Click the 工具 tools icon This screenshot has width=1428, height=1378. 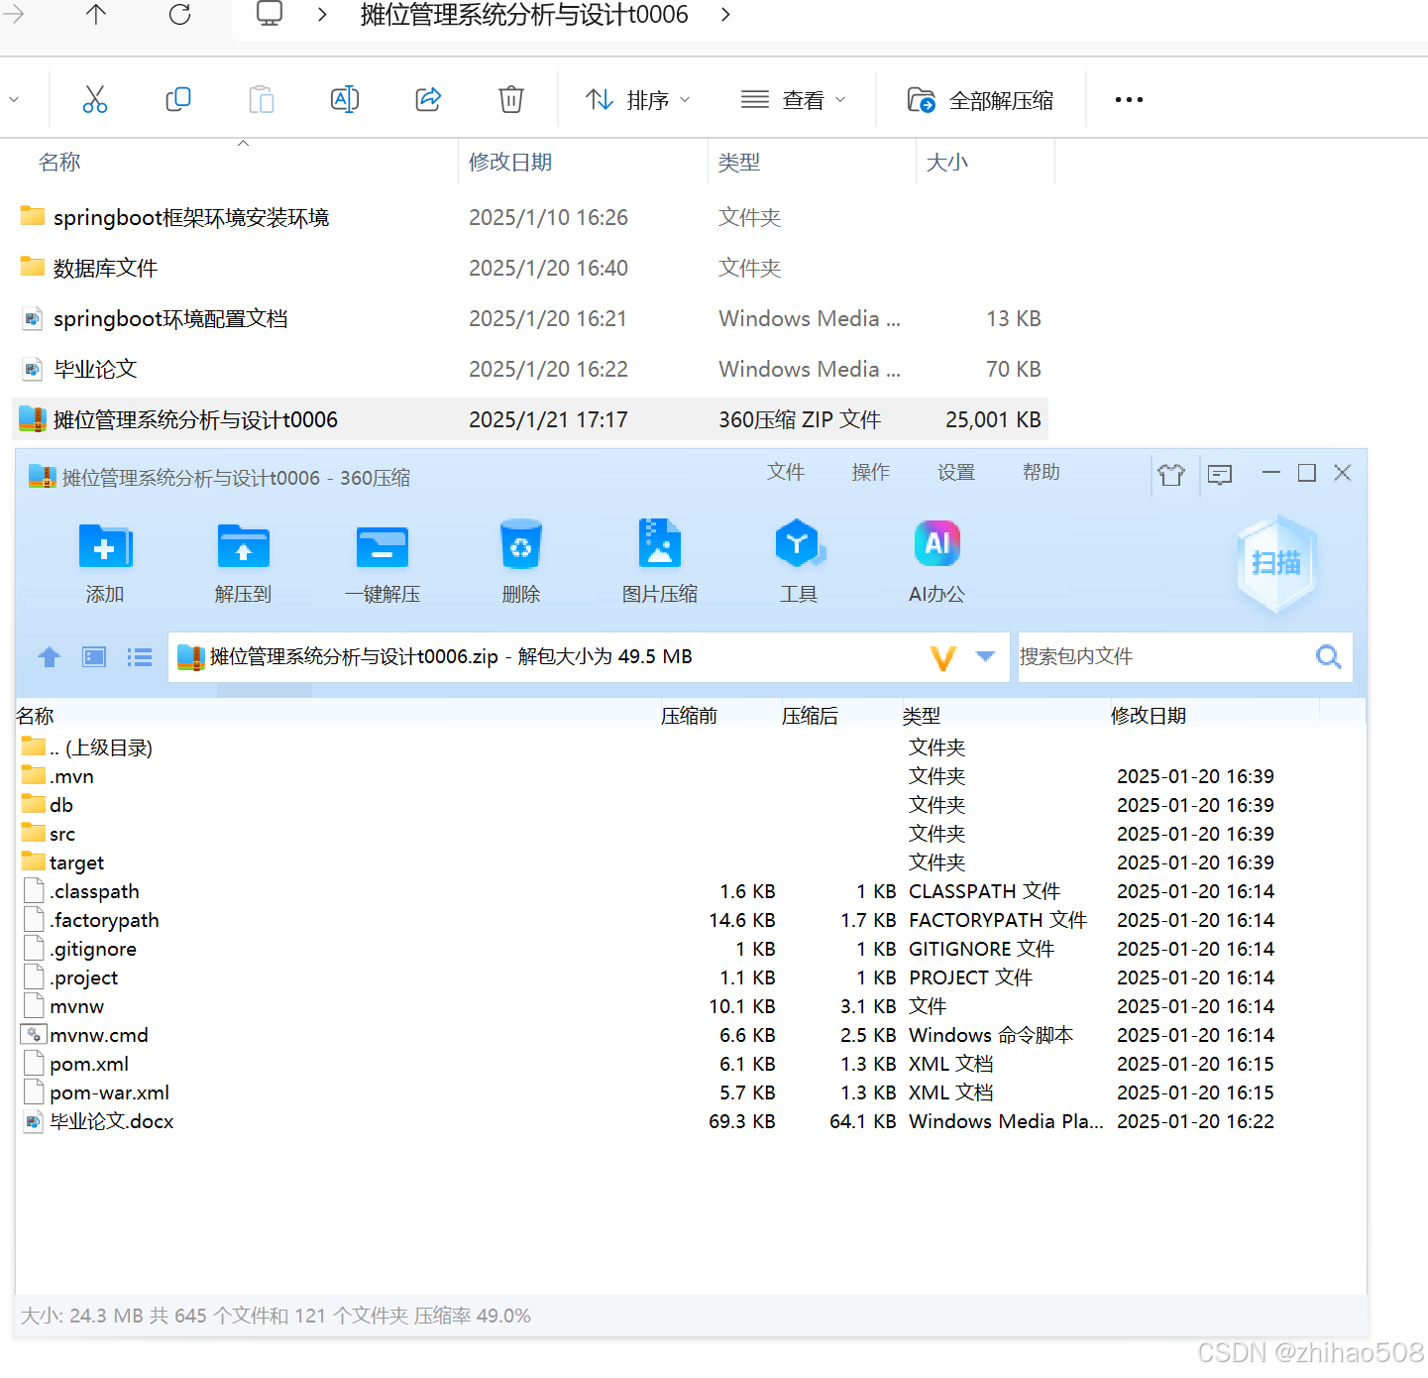click(799, 562)
